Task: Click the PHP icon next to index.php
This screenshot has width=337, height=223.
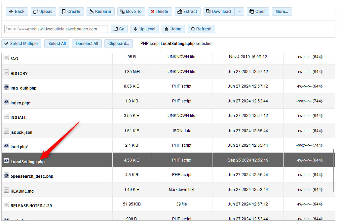Action: coord(6,101)
